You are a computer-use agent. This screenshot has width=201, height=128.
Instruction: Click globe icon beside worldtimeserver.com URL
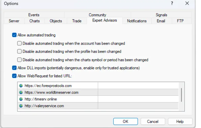[x=21, y=92]
